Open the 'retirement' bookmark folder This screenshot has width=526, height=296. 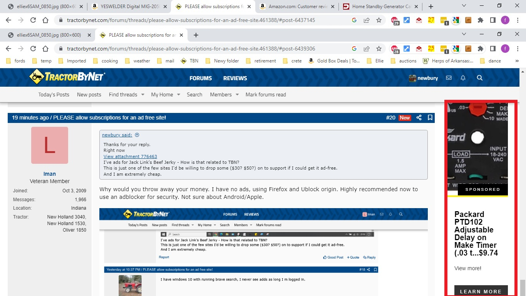[261, 61]
